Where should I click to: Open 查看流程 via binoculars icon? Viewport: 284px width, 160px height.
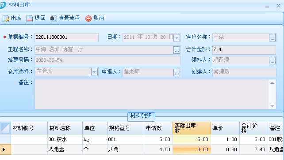[54, 19]
